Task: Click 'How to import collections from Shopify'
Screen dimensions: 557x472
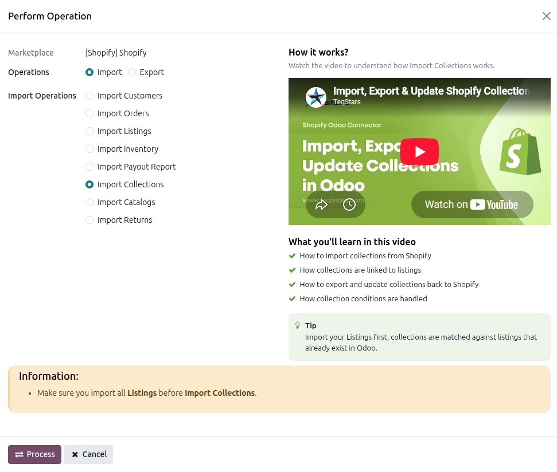Action: click(365, 255)
